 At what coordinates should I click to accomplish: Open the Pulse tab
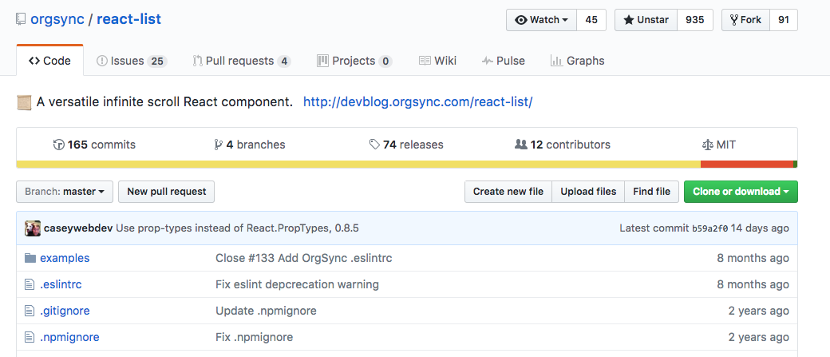coord(504,61)
